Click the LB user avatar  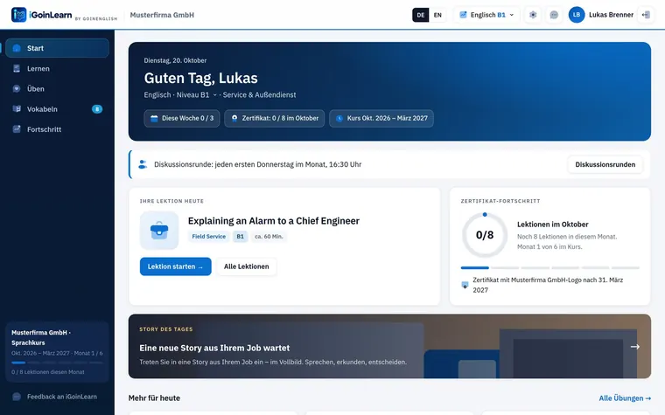577,15
